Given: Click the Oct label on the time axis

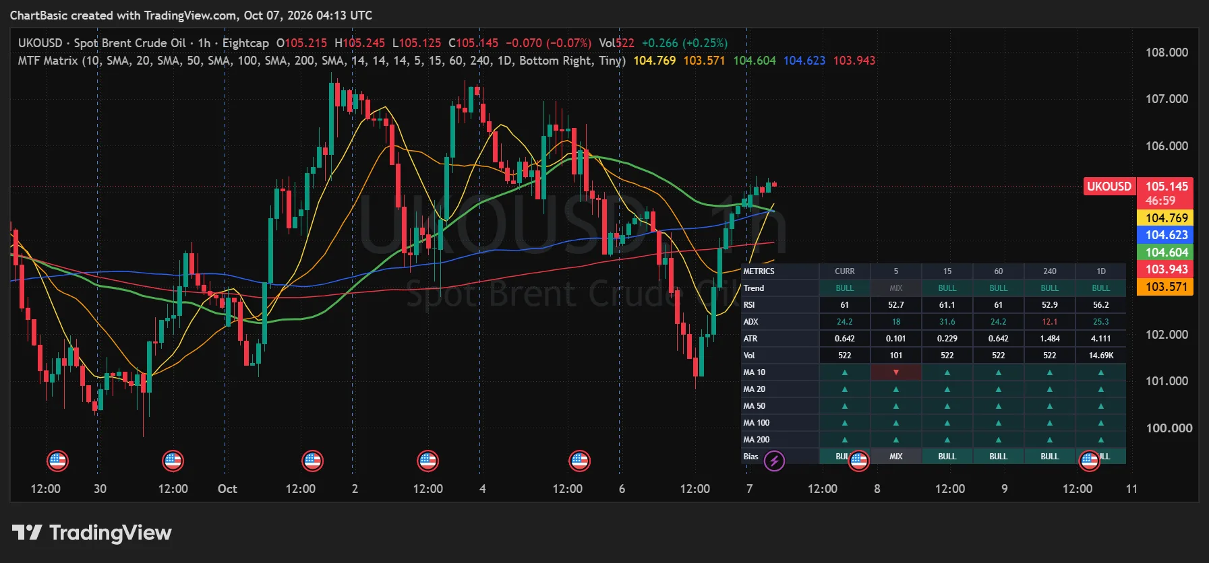Looking at the screenshot, I should click(227, 489).
